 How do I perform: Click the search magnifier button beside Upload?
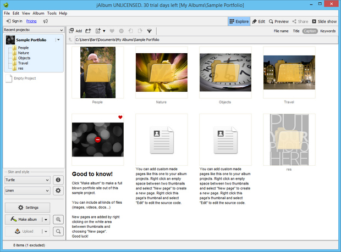click(58, 231)
